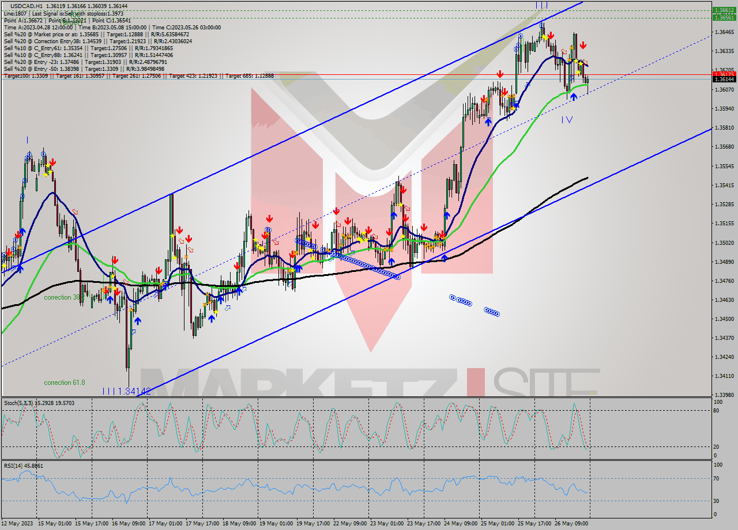Click the '17 May 01:00' time axis label

165,523
